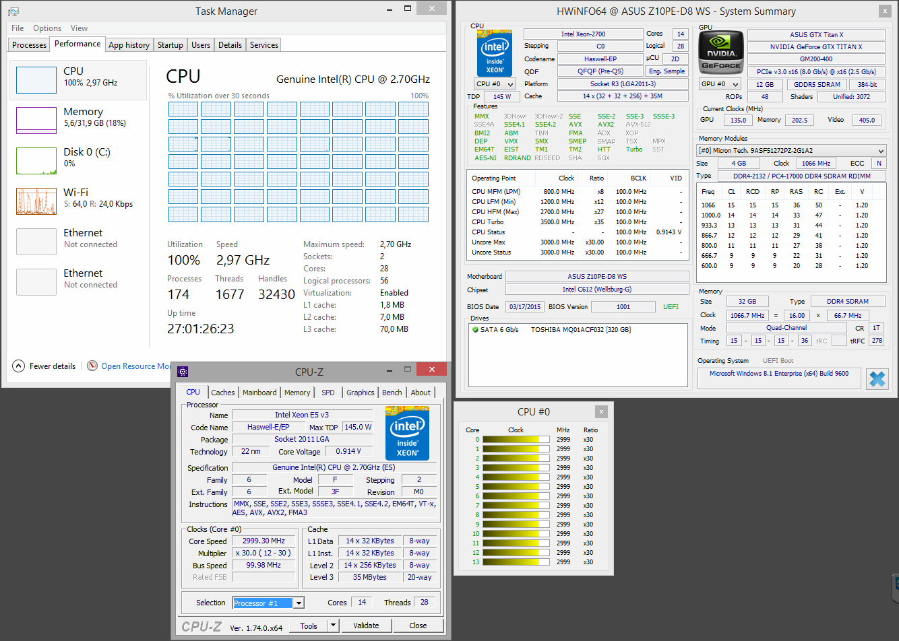The width and height of the screenshot is (899, 641).
Task: Click the Multiplier value x 30.0 field
Action: click(263, 553)
